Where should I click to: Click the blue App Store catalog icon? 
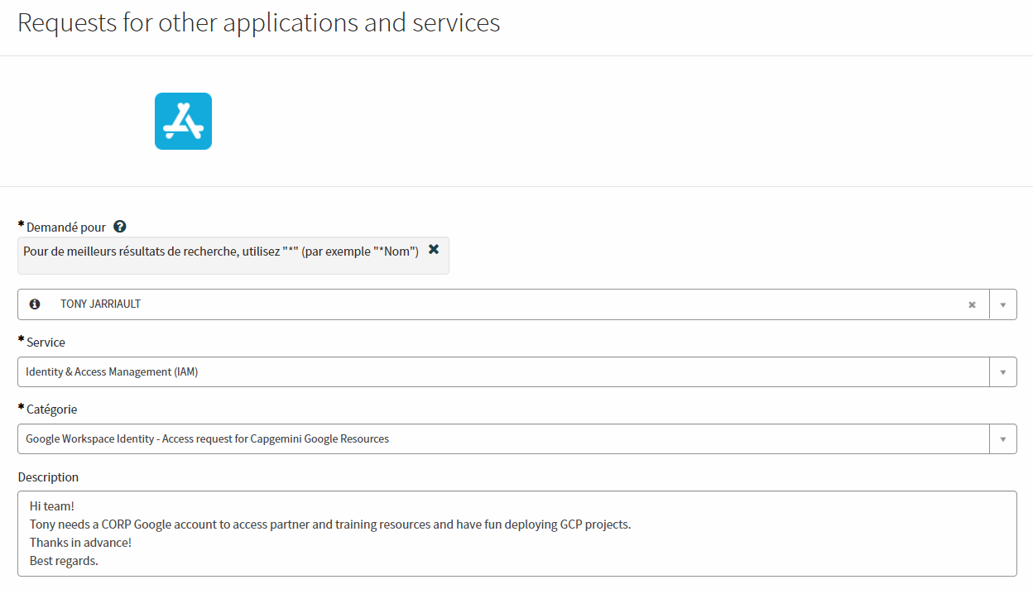(x=183, y=121)
